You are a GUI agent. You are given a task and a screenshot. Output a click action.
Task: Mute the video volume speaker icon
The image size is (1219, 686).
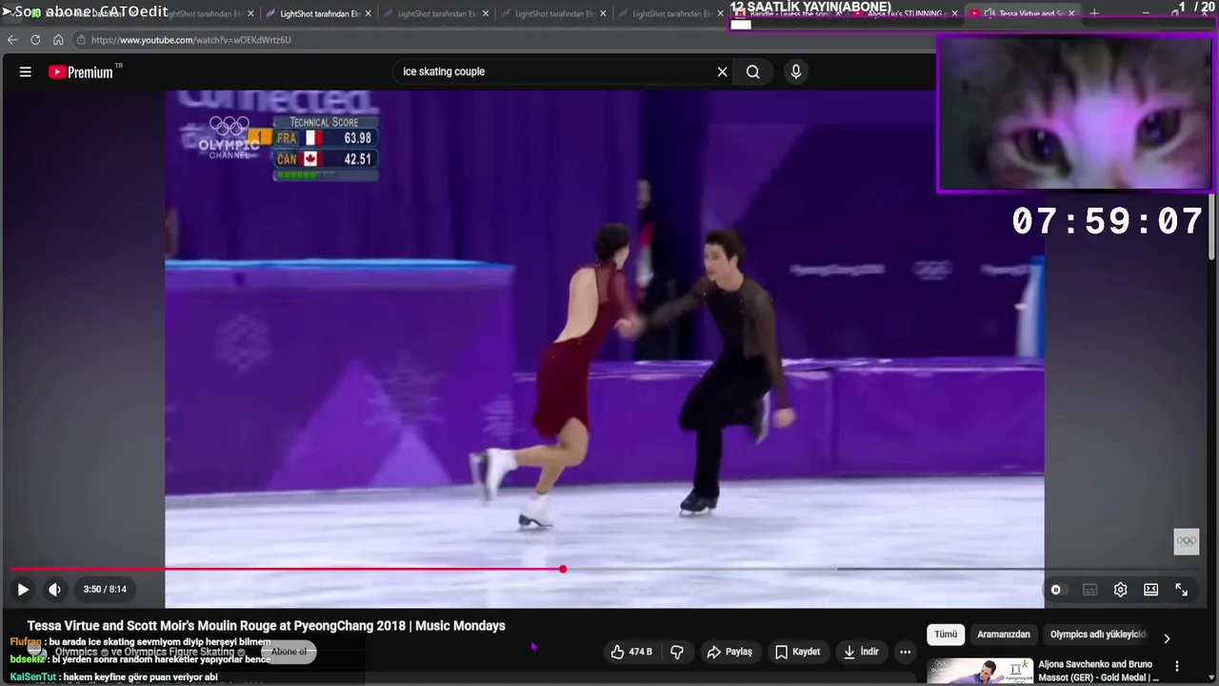54,590
